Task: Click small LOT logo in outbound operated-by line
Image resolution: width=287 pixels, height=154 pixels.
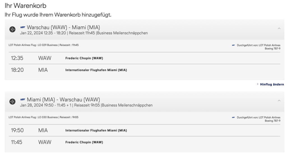Action: (233, 45)
